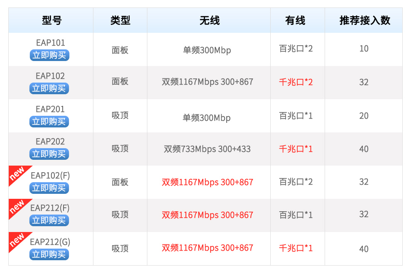Click the EAP201 model name
Screen dimensions: 411x276
click(x=50, y=109)
